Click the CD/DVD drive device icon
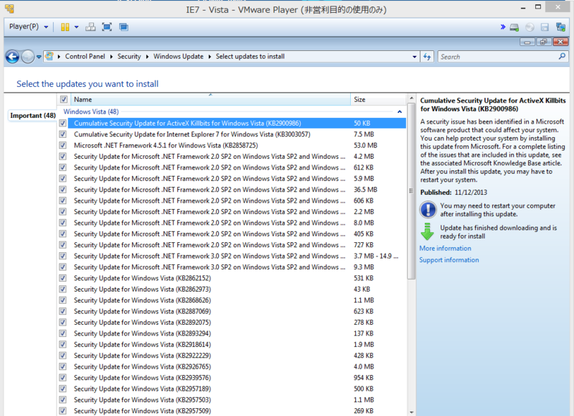Image resolution: width=574 pixels, height=416 pixels. click(530, 27)
